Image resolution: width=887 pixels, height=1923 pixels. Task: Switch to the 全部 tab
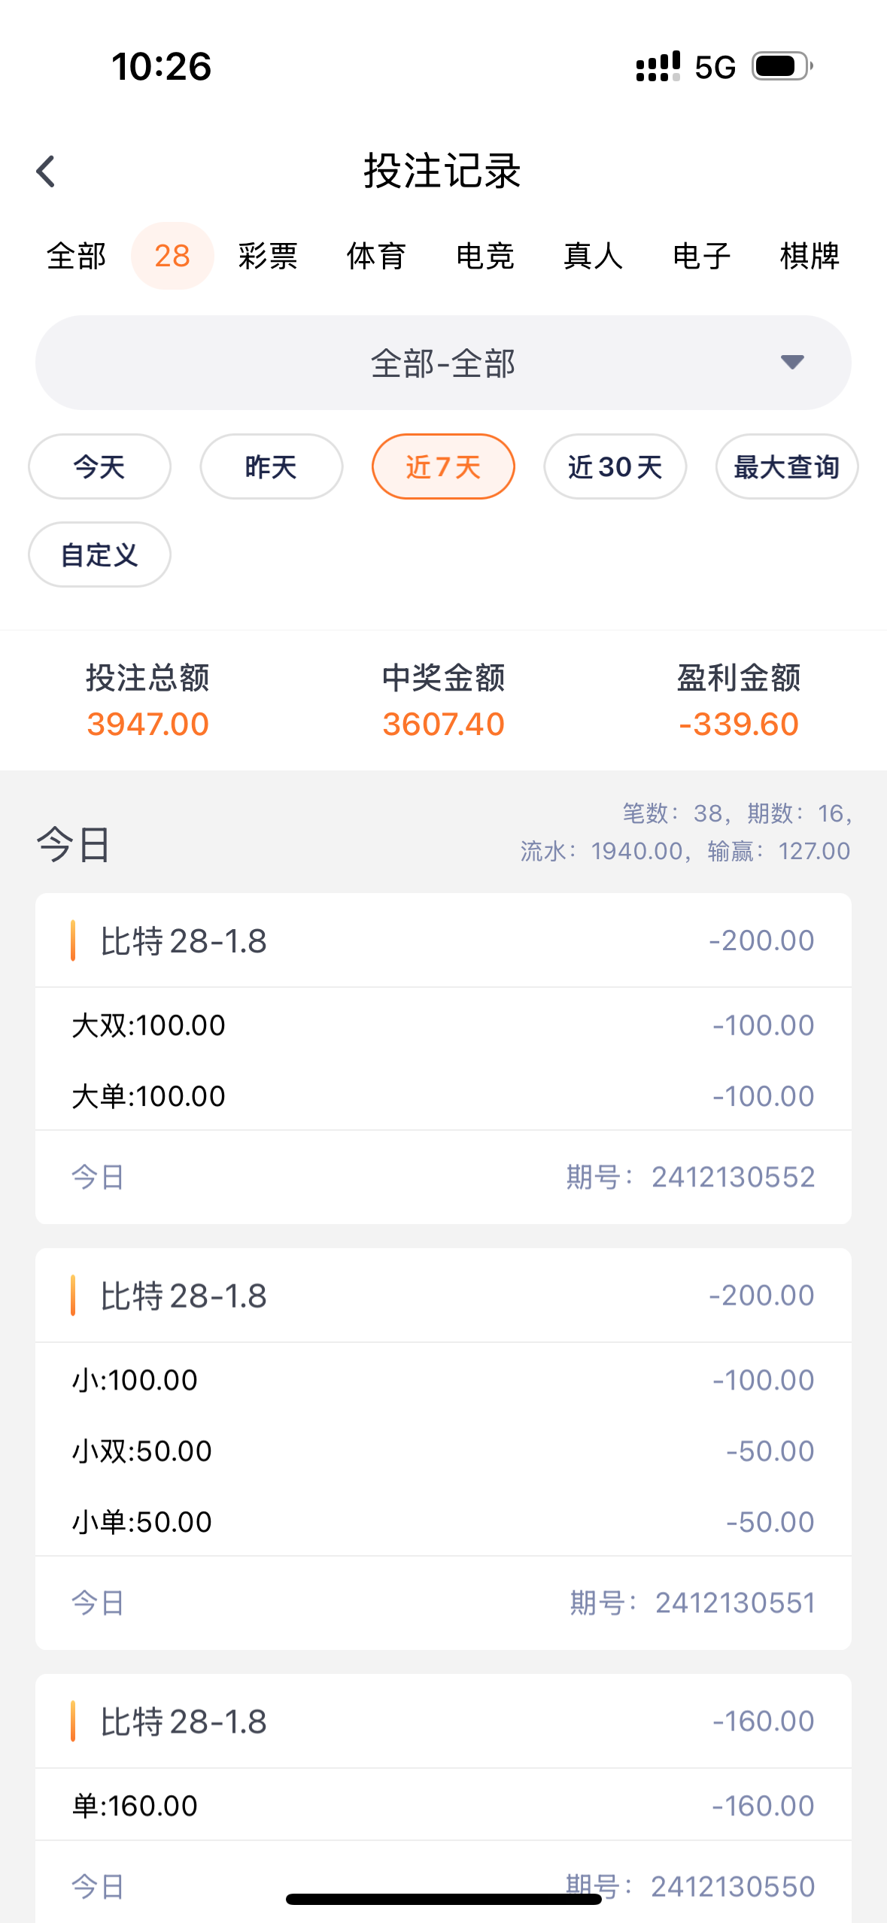76,256
